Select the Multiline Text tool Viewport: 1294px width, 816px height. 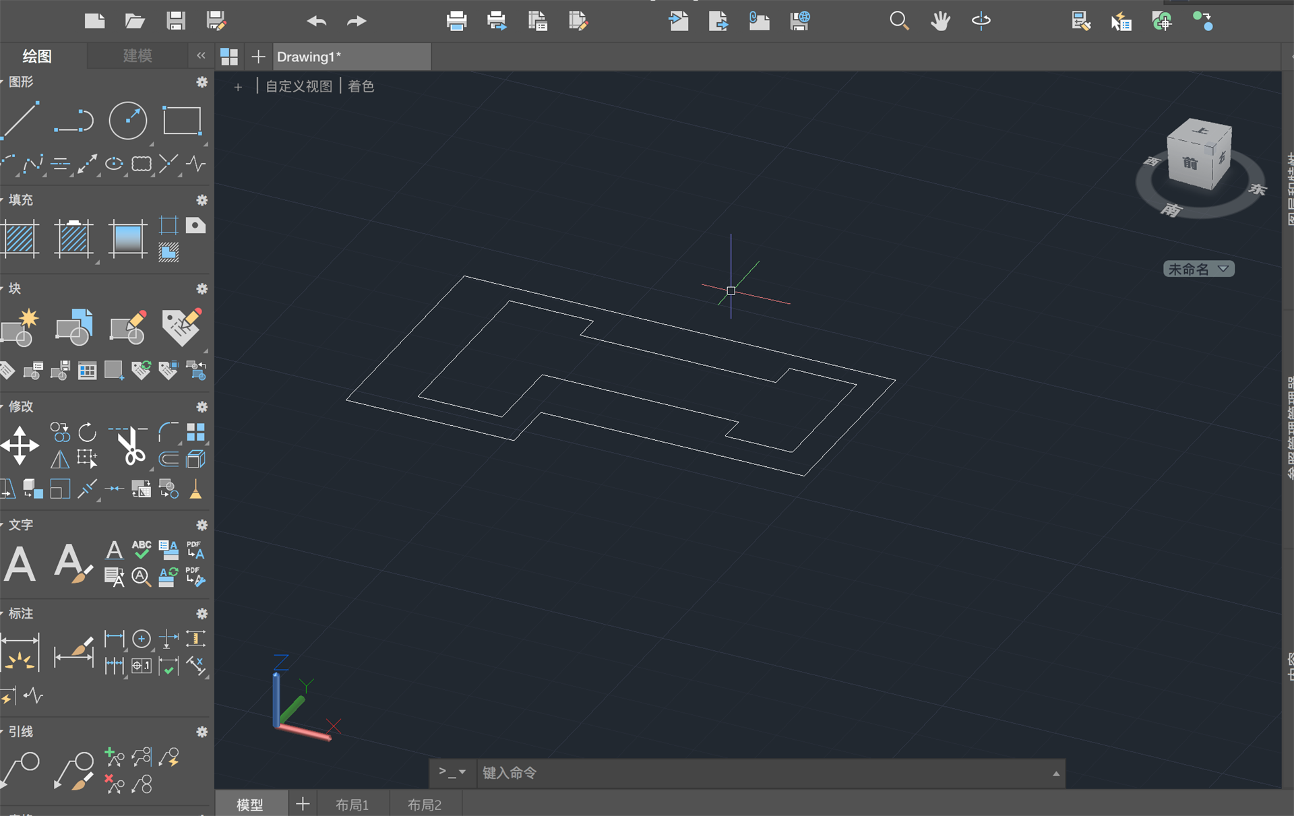pos(20,564)
